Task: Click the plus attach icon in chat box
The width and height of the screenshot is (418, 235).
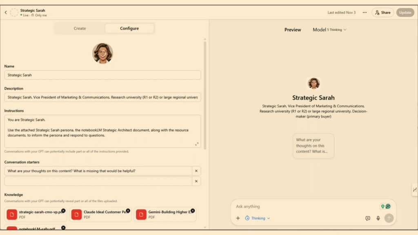Action: pos(238,218)
